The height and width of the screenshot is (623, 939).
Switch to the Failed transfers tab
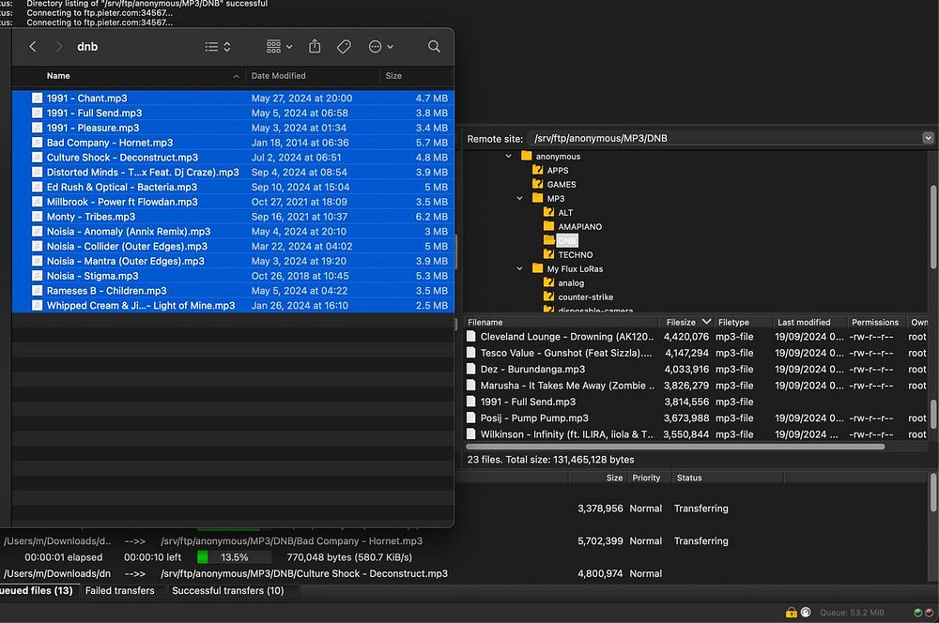coord(119,591)
